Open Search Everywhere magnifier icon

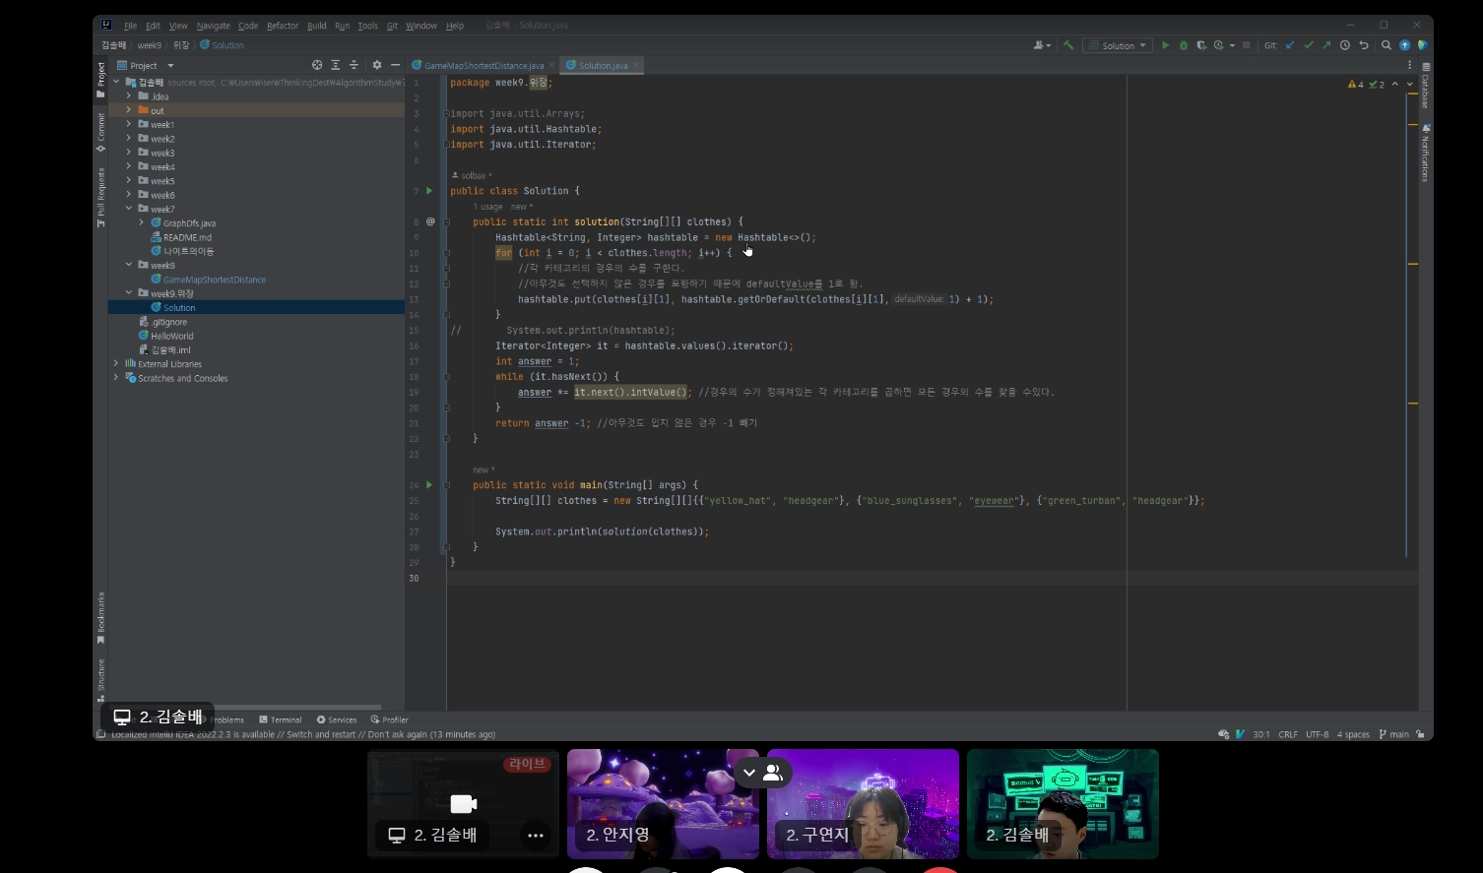[x=1386, y=45]
